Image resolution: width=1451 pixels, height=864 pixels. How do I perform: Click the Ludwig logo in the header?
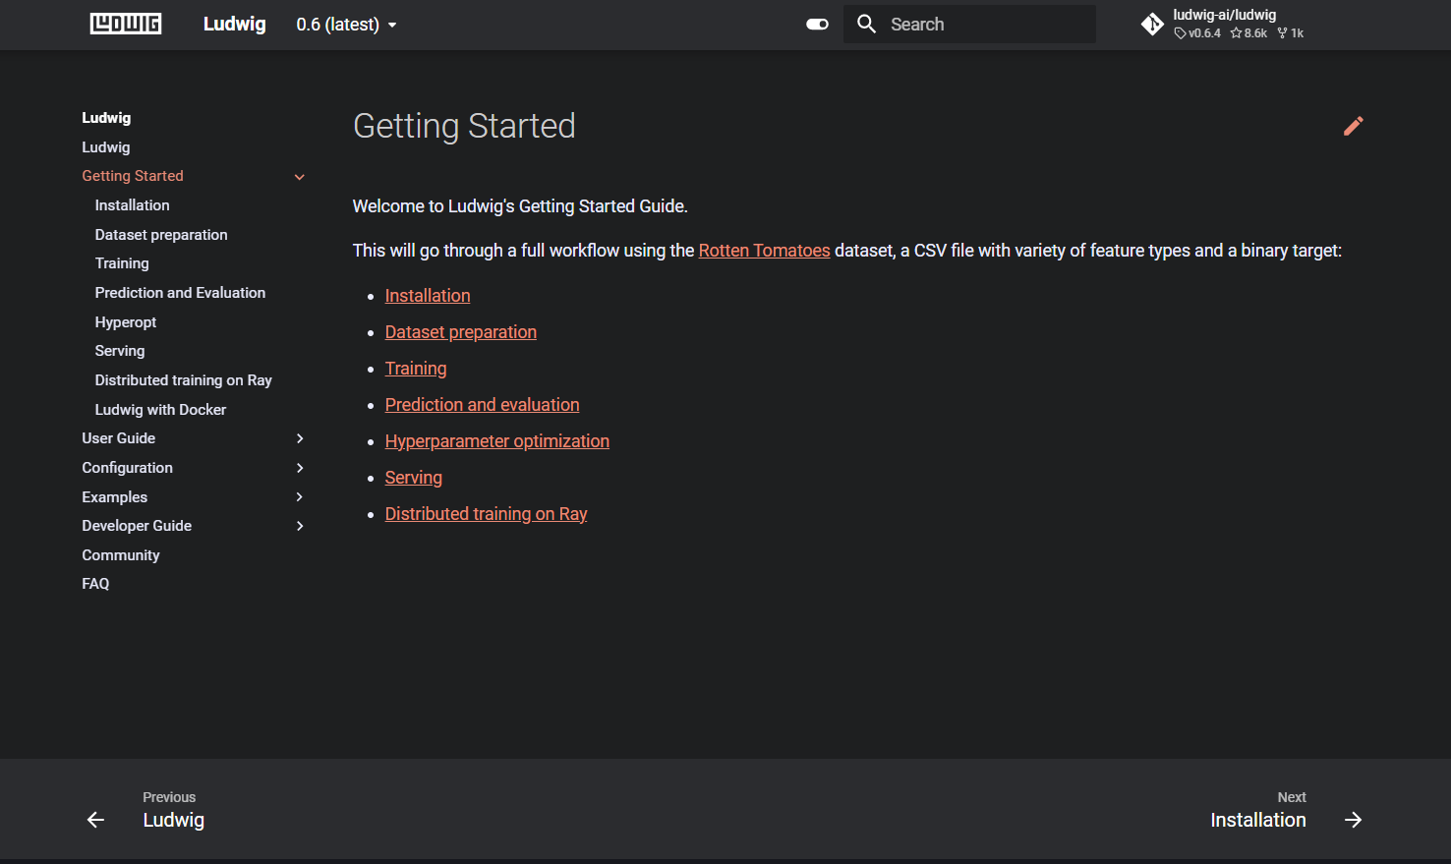click(126, 25)
